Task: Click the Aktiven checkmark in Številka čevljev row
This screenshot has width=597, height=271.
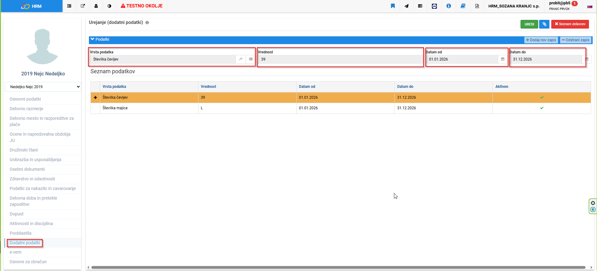Action: [542, 97]
